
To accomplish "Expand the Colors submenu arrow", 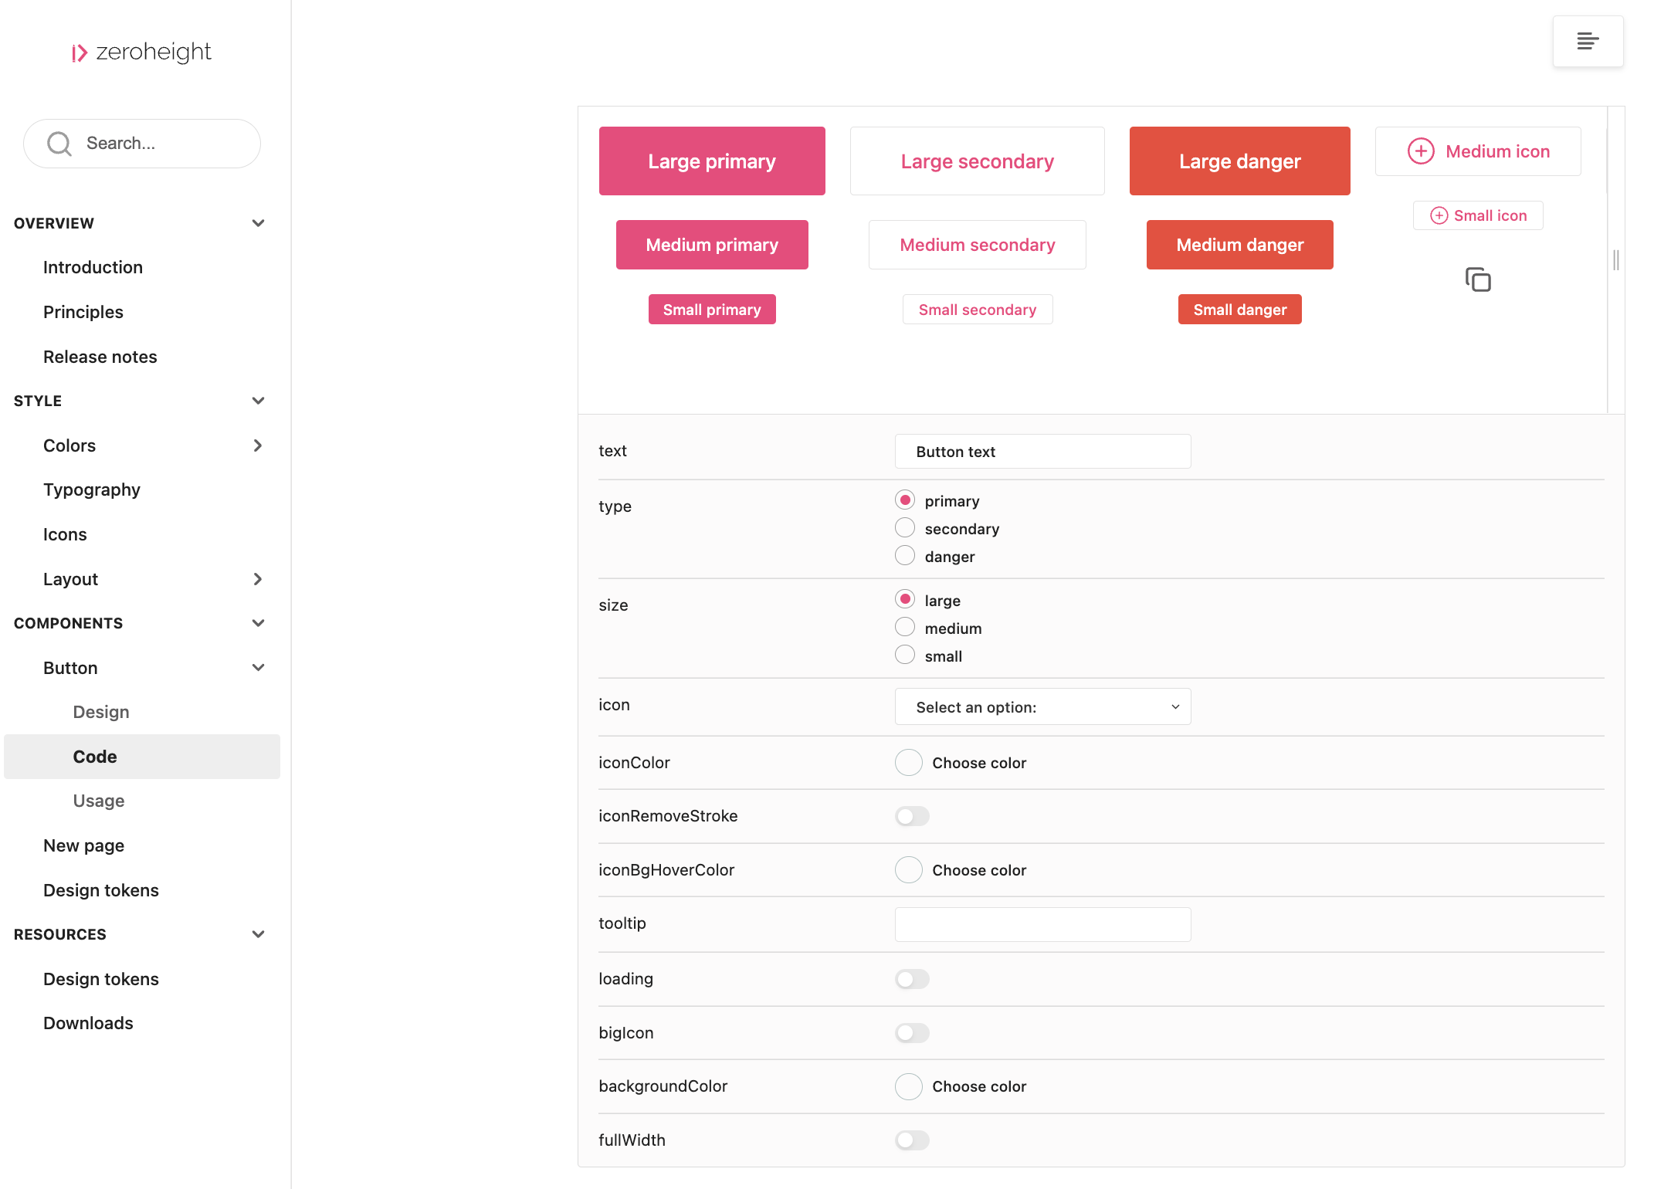I will click(258, 445).
